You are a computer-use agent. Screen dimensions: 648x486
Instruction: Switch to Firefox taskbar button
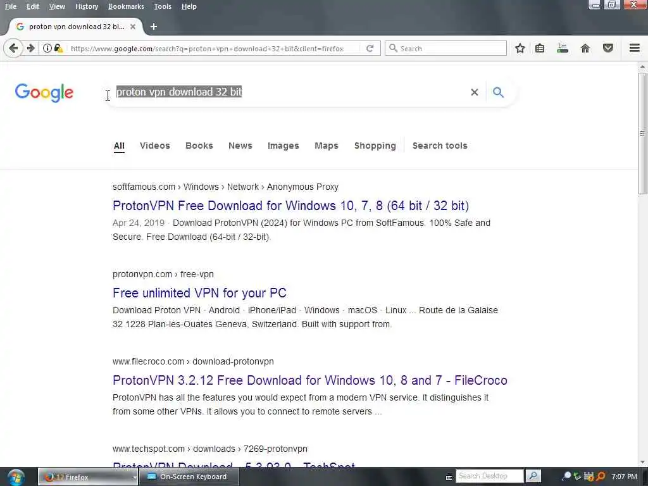[x=87, y=477]
